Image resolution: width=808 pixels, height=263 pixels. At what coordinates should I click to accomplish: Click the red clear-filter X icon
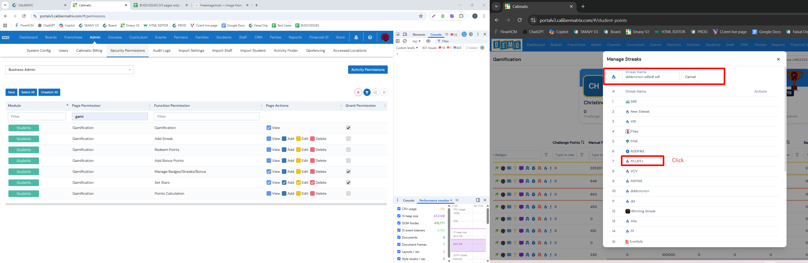pyautogui.click(x=358, y=93)
